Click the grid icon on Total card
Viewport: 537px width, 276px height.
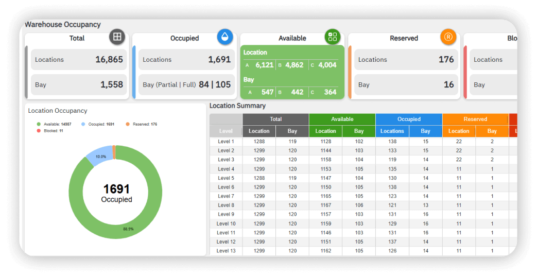pos(117,37)
